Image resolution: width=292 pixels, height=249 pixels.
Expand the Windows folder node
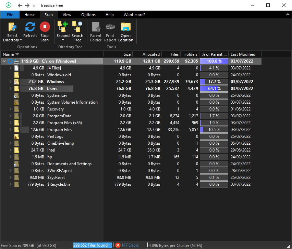tap(10, 82)
